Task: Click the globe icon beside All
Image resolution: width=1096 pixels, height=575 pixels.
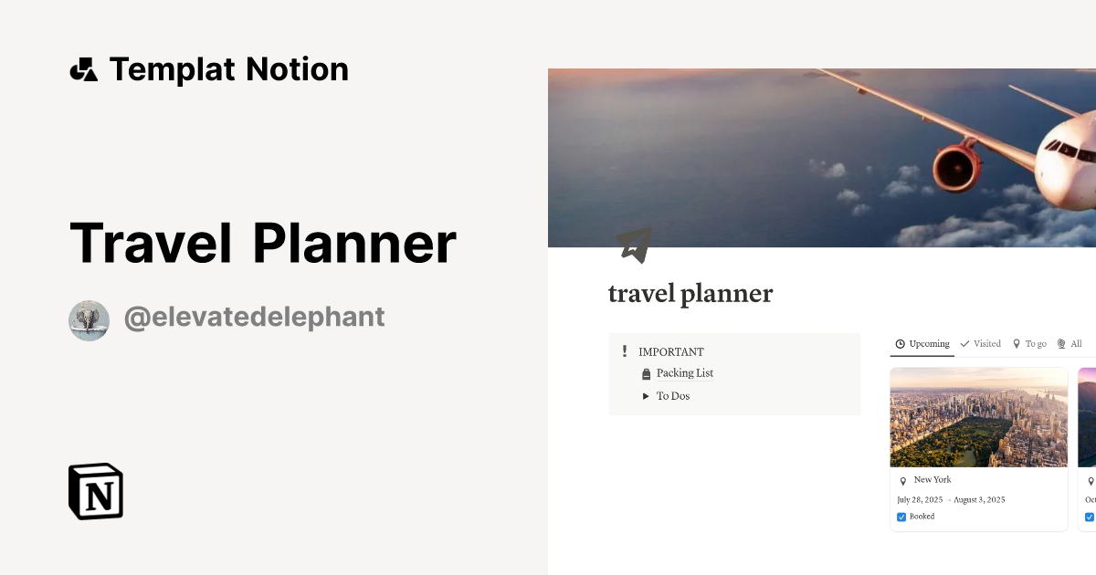Action: click(1061, 344)
